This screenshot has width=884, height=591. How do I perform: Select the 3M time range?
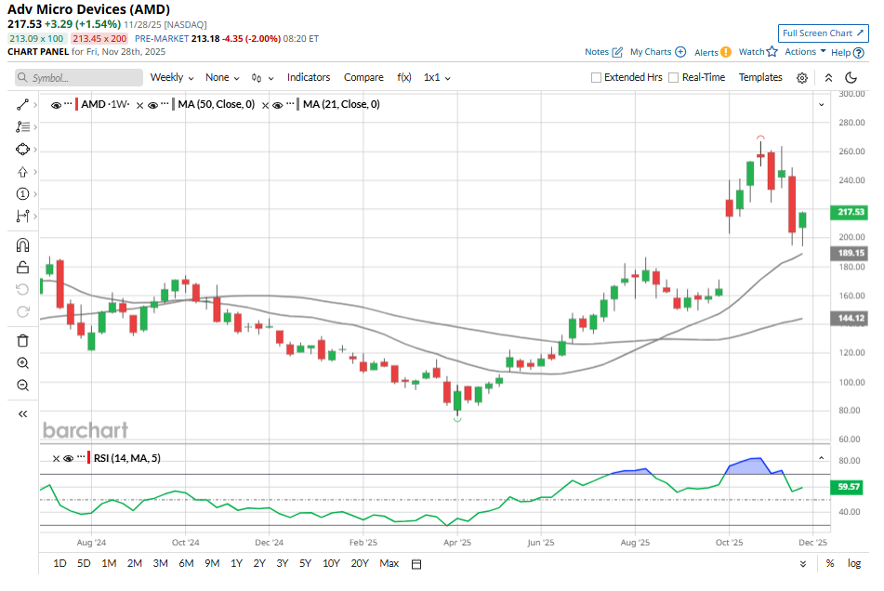160,563
